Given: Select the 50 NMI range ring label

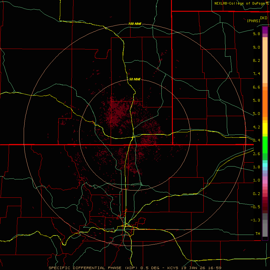Looking at the screenshot, I should (135, 79).
